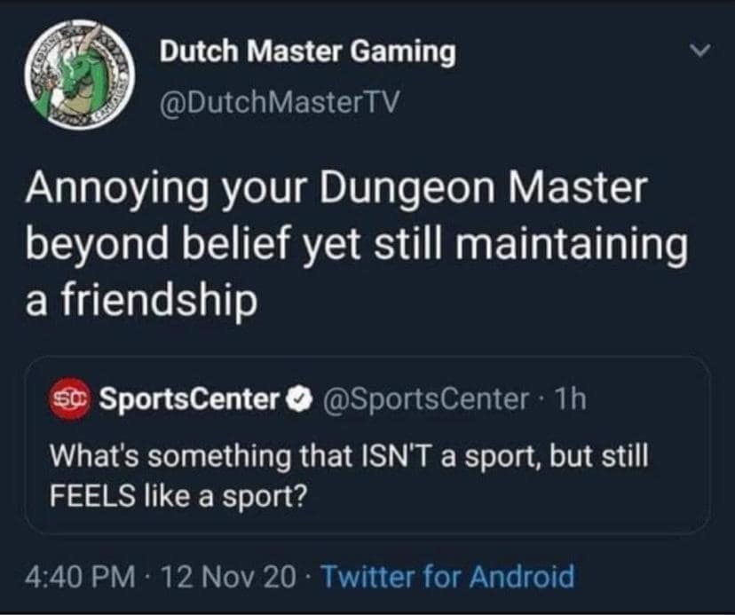Open Dutch Master Gaming display name

click(307, 51)
